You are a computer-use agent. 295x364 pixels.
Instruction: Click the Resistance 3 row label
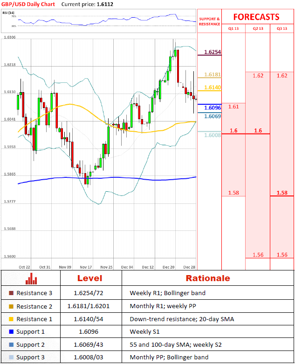(x=34, y=293)
